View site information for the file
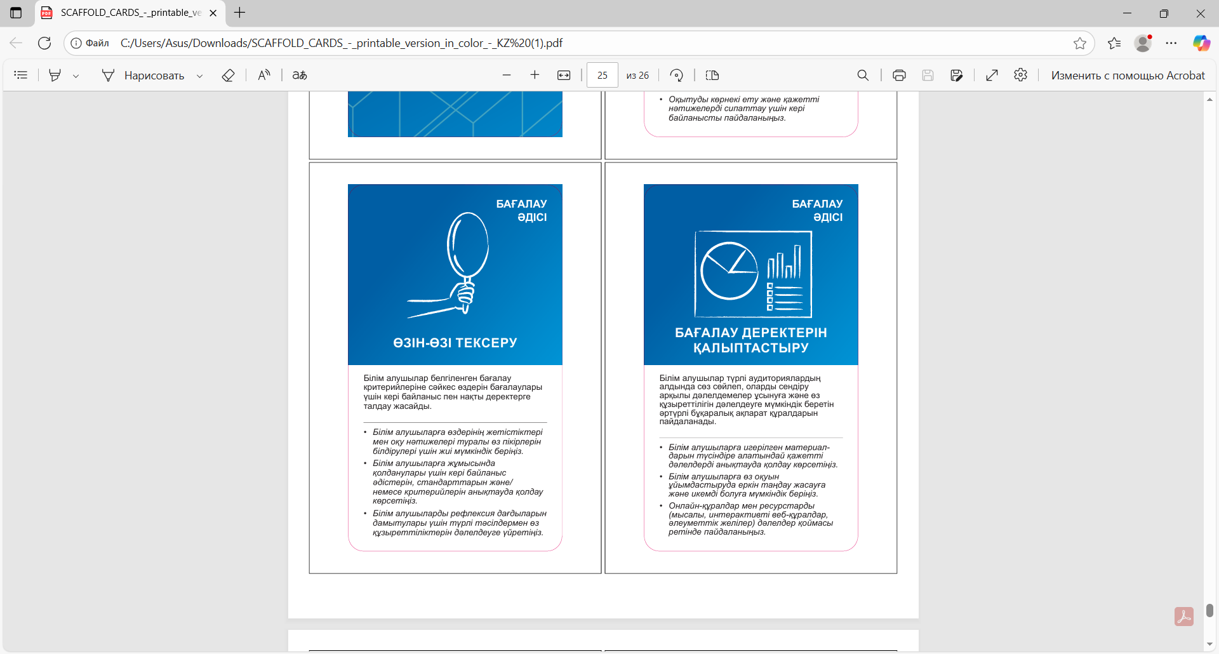Image resolution: width=1219 pixels, height=654 pixels. 90,43
